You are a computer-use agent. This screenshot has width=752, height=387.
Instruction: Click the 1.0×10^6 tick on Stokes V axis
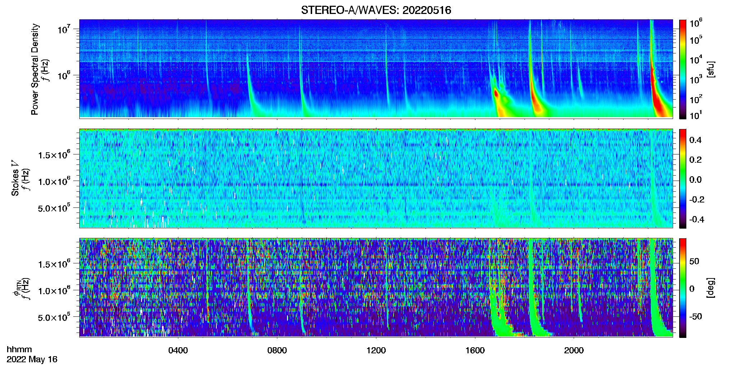pyautogui.click(x=54, y=181)
